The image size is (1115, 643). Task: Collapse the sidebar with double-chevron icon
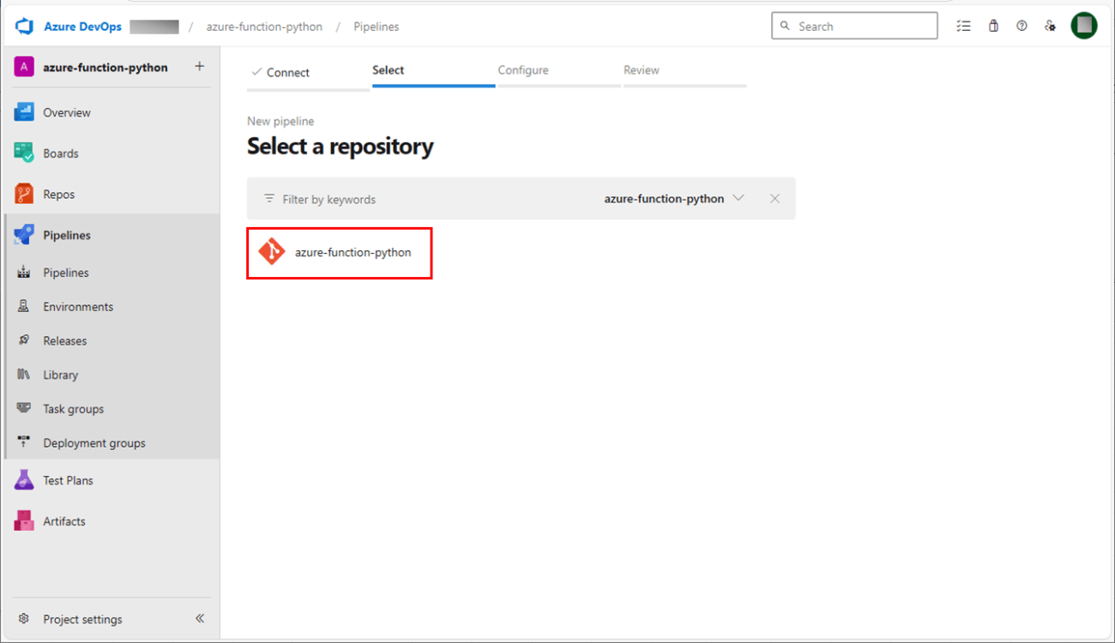coord(200,618)
